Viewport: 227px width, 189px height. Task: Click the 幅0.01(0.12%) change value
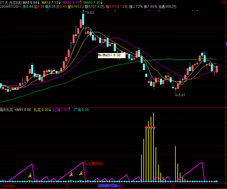(x=117, y=7)
